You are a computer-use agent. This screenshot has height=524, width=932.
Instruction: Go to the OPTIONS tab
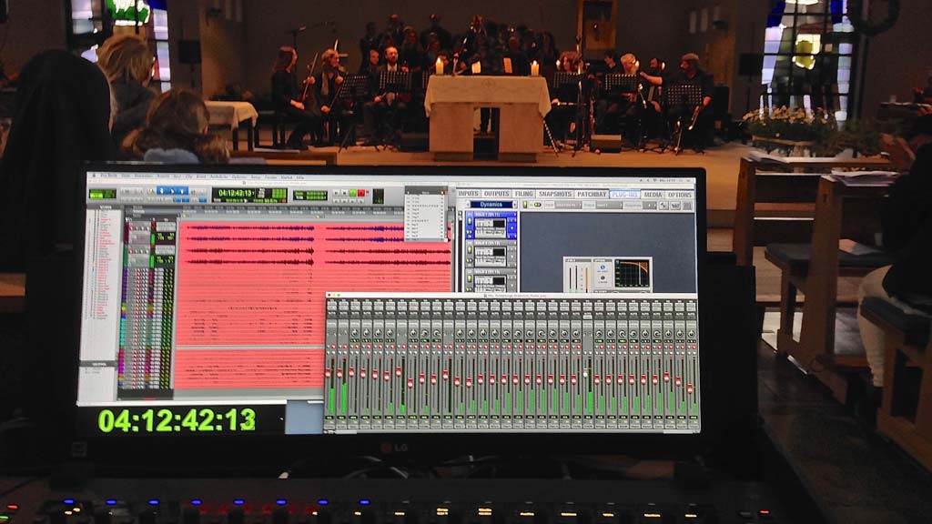click(x=680, y=194)
